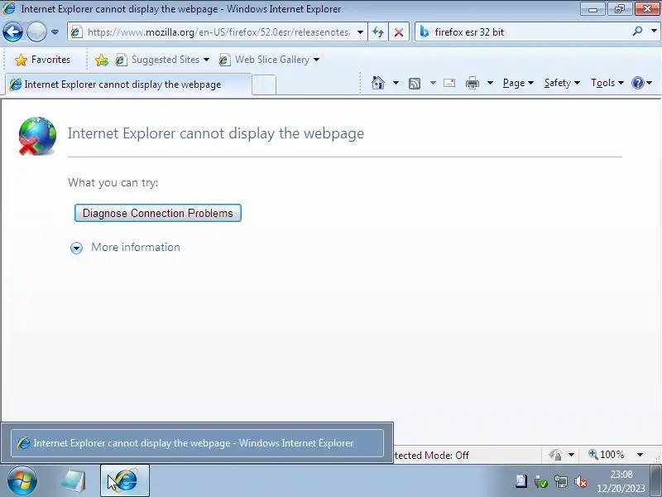Open the Suggested Sites dropdown
This screenshot has height=497, width=662.
(x=162, y=60)
